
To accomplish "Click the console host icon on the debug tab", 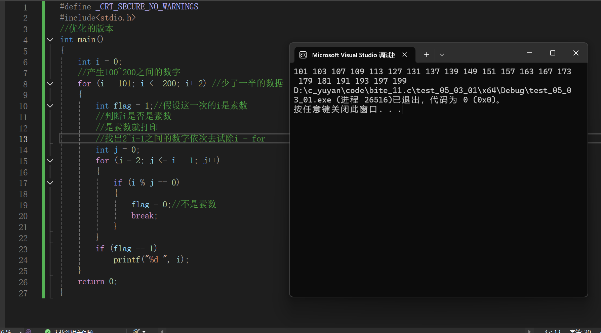I will (303, 54).
